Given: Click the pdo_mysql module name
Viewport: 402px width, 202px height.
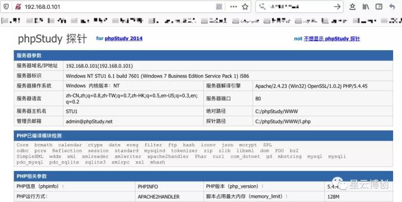Looking at the screenshot, I should [x=30, y=162].
